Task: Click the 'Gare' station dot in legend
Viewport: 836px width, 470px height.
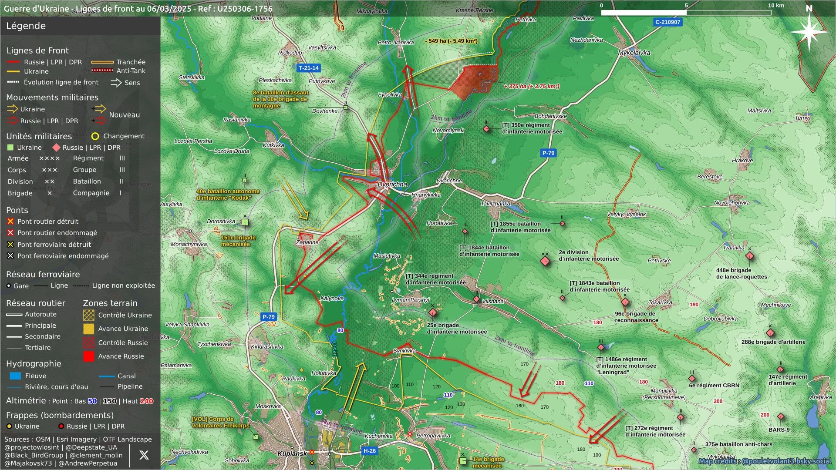Action: coord(9,285)
